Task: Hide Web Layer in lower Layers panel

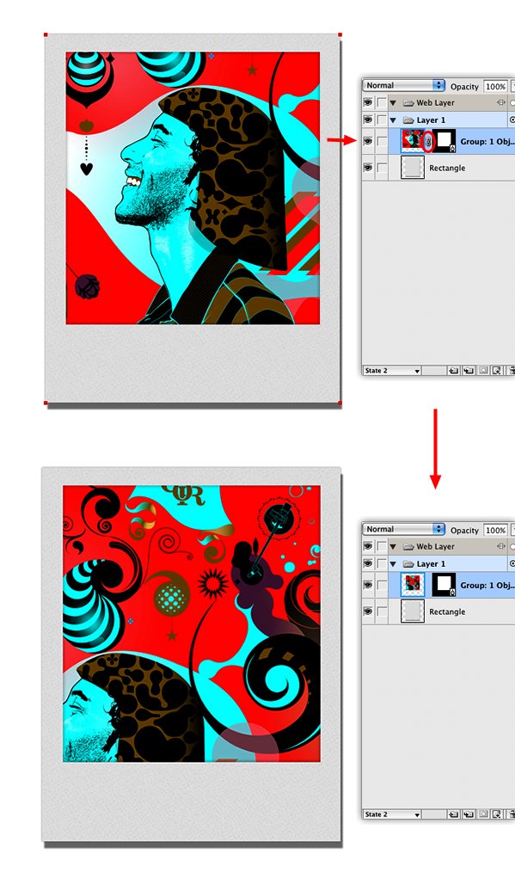Action: click(368, 547)
